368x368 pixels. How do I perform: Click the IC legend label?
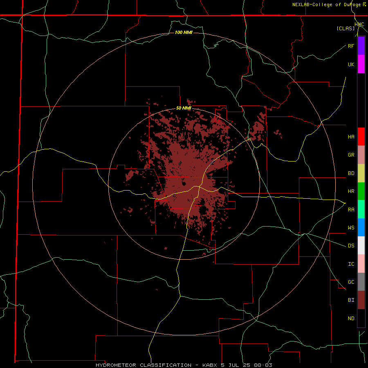(351, 264)
